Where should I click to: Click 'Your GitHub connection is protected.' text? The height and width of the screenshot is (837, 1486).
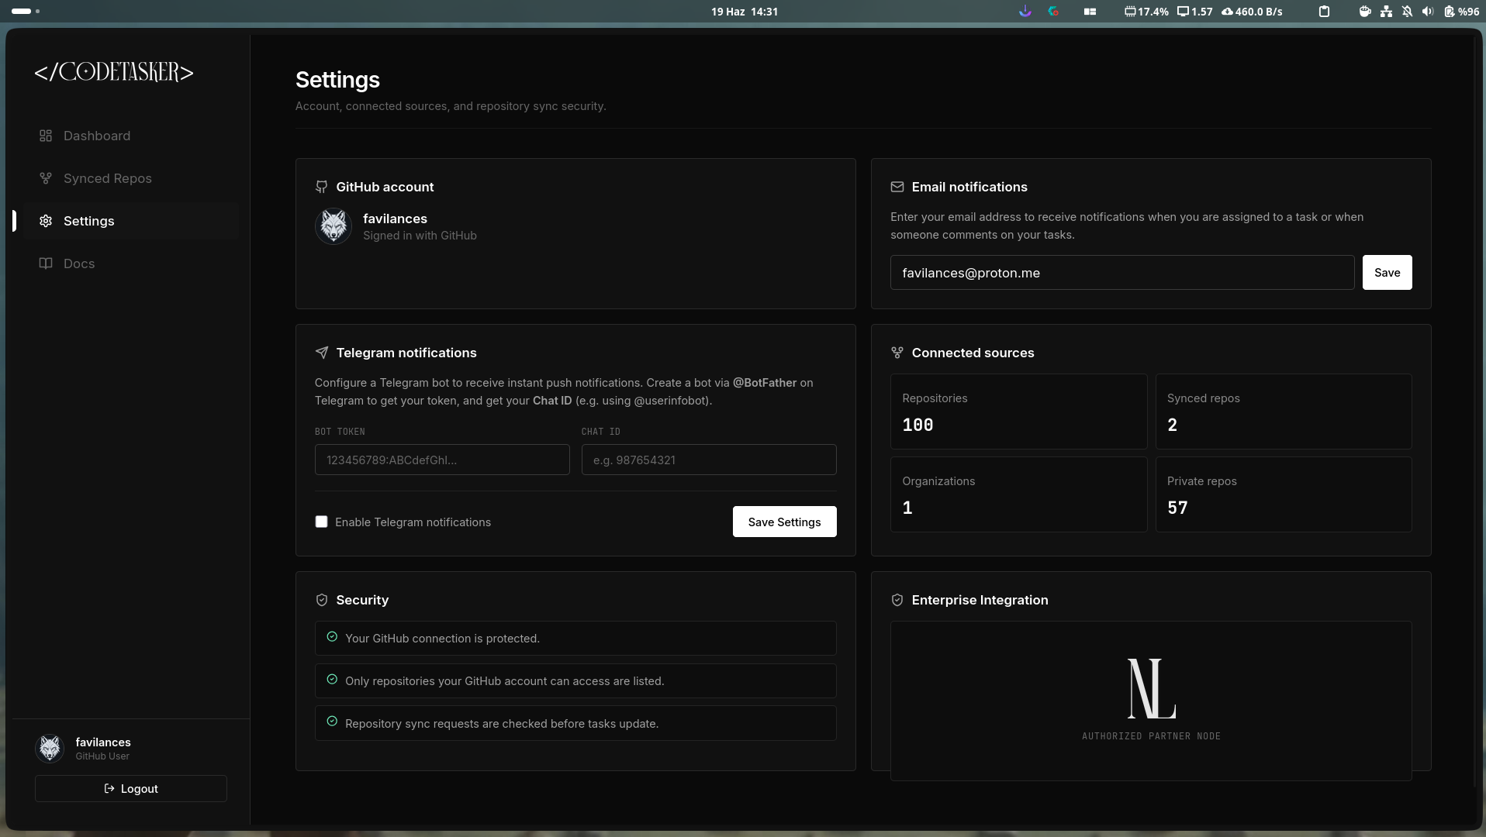pyautogui.click(x=442, y=639)
